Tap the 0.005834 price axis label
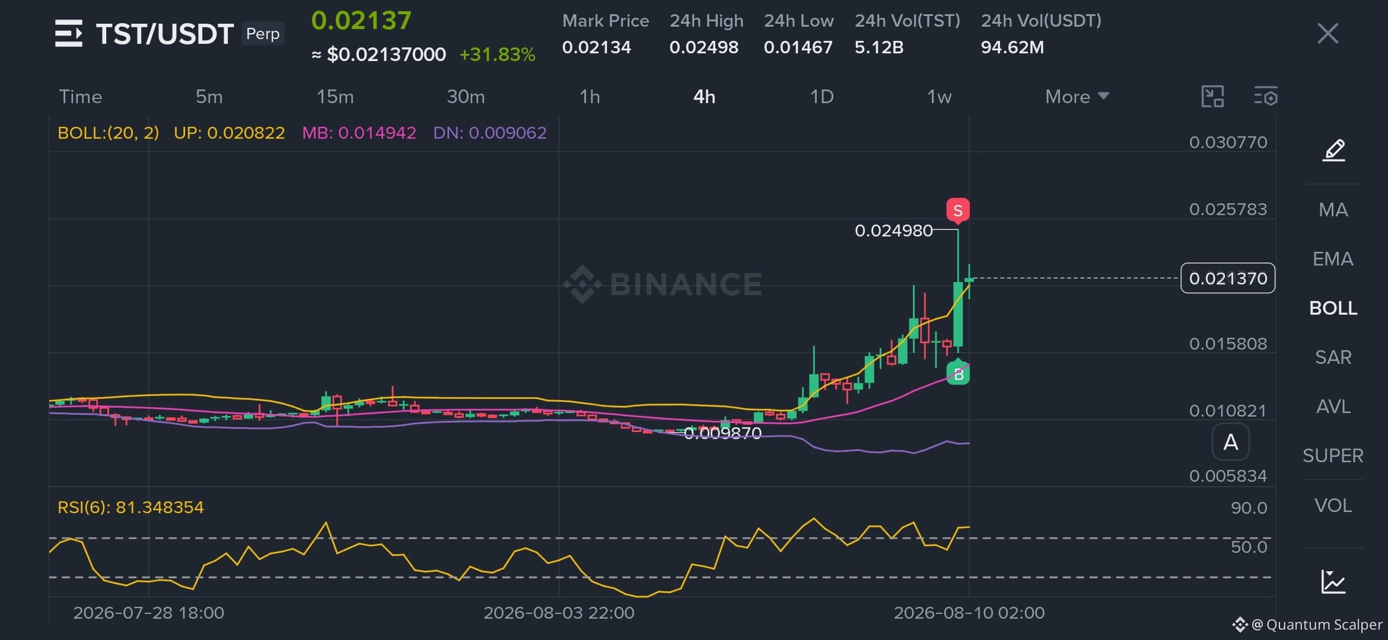 (x=1228, y=476)
